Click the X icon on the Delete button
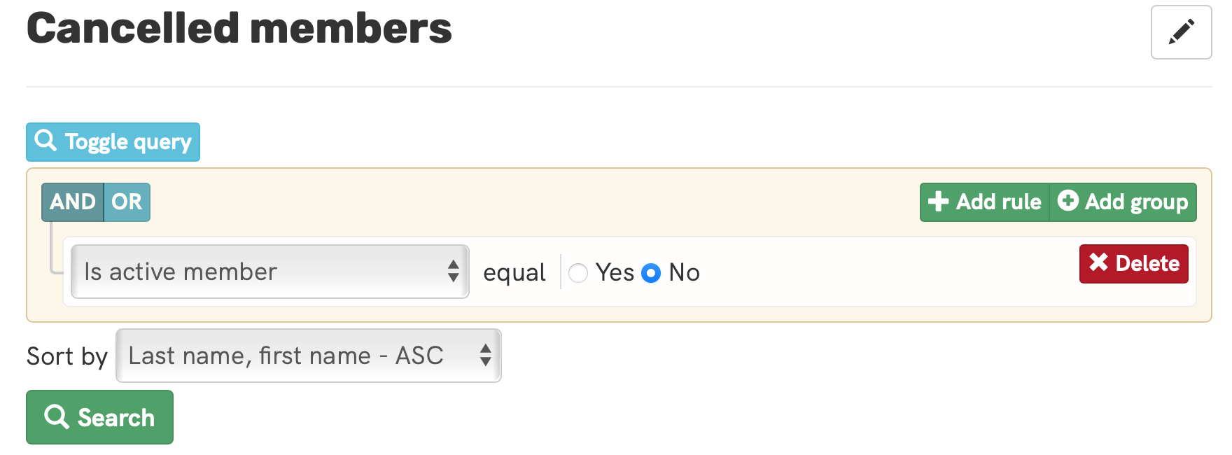The width and height of the screenshot is (1232, 455). pyautogui.click(x=1098, y=262)
